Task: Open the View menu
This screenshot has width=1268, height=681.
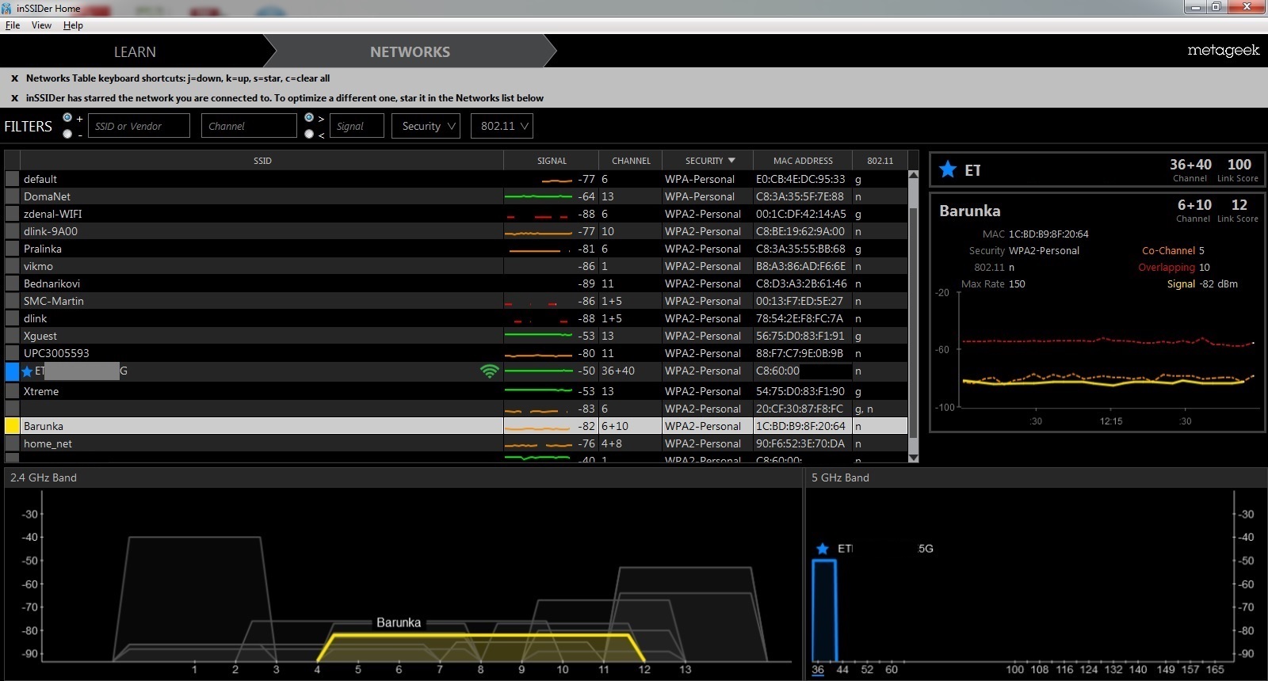Action: click(x=41, y=25)
